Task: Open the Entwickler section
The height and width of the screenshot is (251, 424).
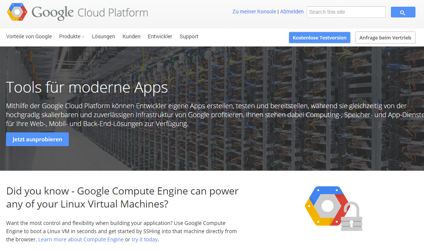Action: [160, 36]
